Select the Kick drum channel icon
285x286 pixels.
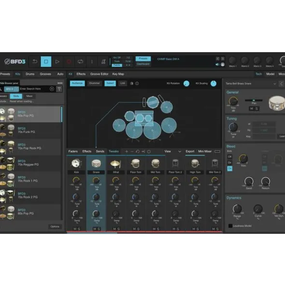[76, 163]
